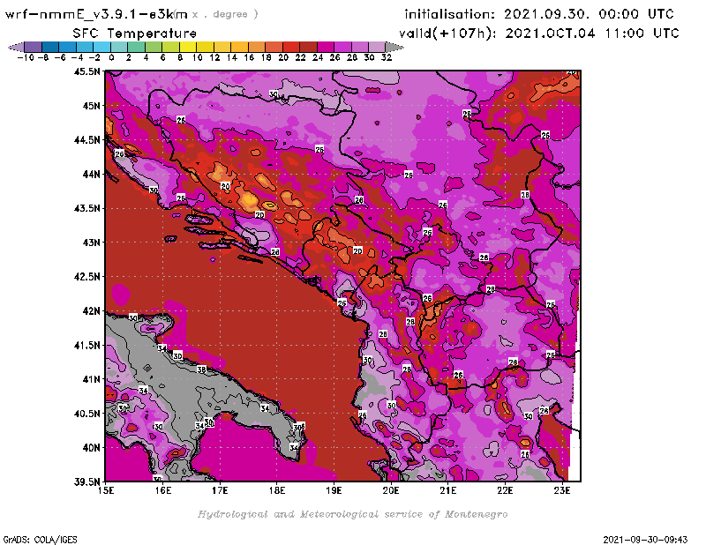Click the 39.5N latitude axis label

click(86, 482)
